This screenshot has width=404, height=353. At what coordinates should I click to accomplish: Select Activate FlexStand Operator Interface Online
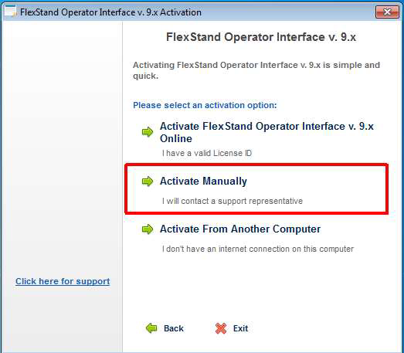(267, 132)
